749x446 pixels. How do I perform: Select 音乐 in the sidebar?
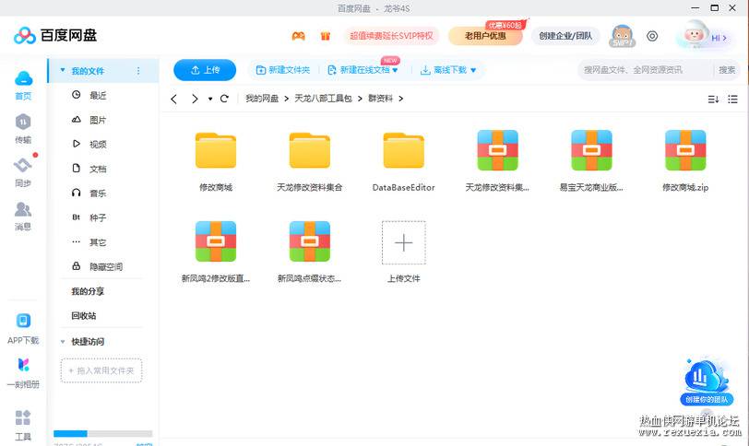click(x=98, y=194)
